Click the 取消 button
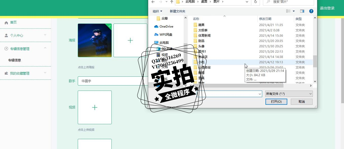Image resolution: width=344 pixels, height=149 pixels. (x=302, y=101)
